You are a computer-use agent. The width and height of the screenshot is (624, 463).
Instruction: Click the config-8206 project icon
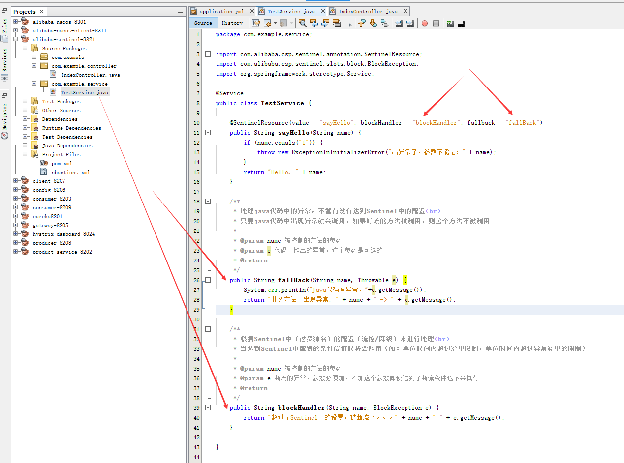[x=25, y=190]
